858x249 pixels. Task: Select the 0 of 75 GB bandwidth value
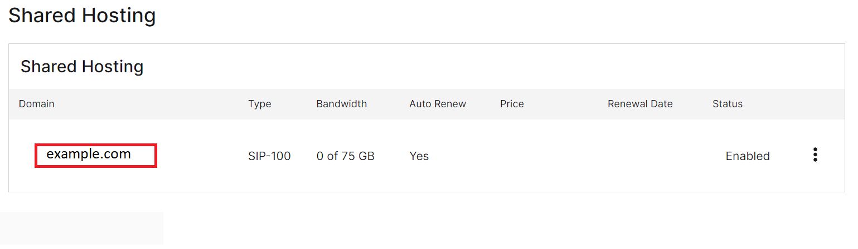[345, 156]
